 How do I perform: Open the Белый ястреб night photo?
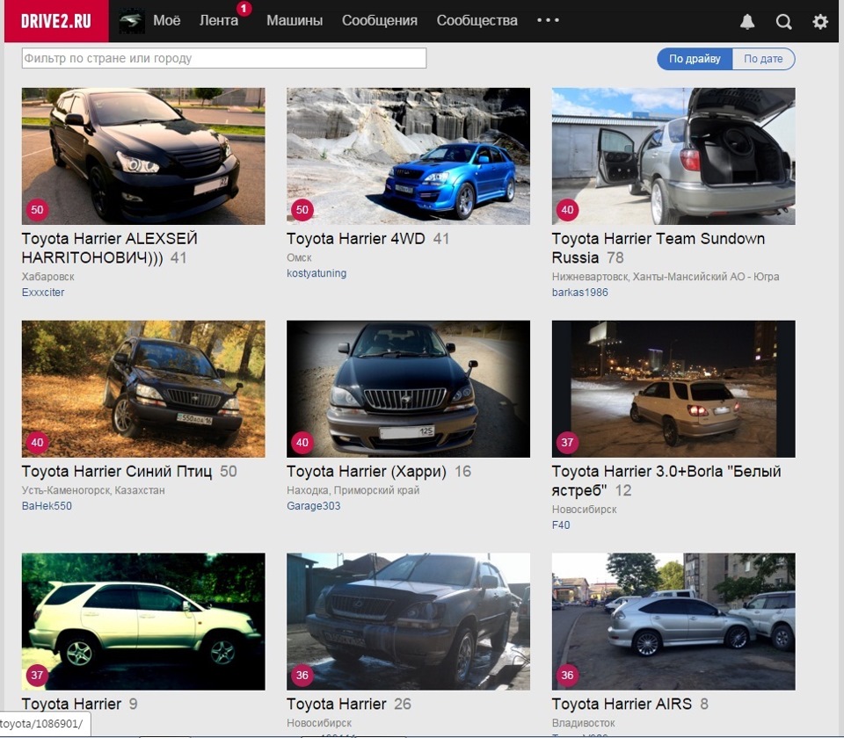pyautogui.click(x=673, y=389)
